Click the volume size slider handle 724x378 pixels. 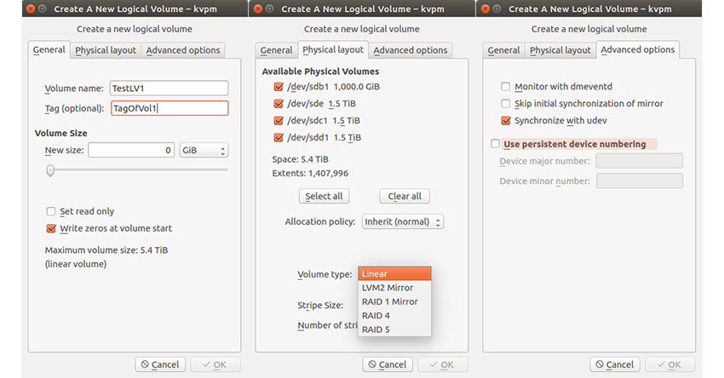(50, 170)
